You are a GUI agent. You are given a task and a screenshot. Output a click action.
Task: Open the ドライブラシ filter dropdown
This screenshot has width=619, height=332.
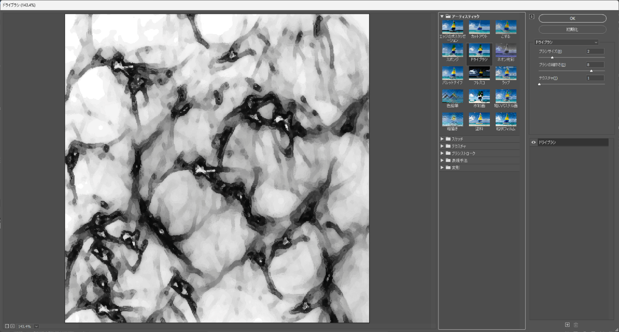(x=566, y=42)
